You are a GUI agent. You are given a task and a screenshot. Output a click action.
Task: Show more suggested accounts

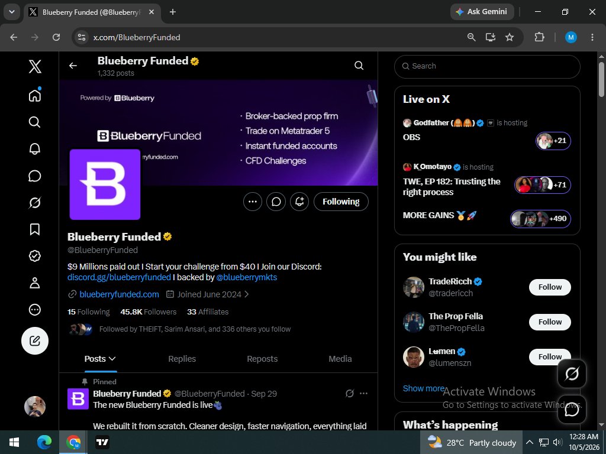[x=423, y=388]
